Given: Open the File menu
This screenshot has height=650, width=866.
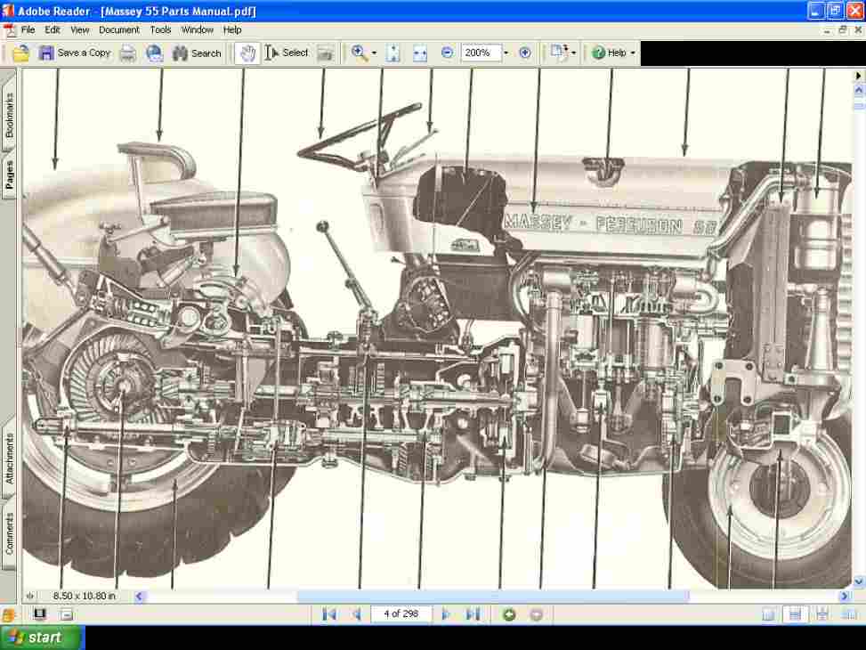Looking at the screenshot, I should (x=28, y=30).
